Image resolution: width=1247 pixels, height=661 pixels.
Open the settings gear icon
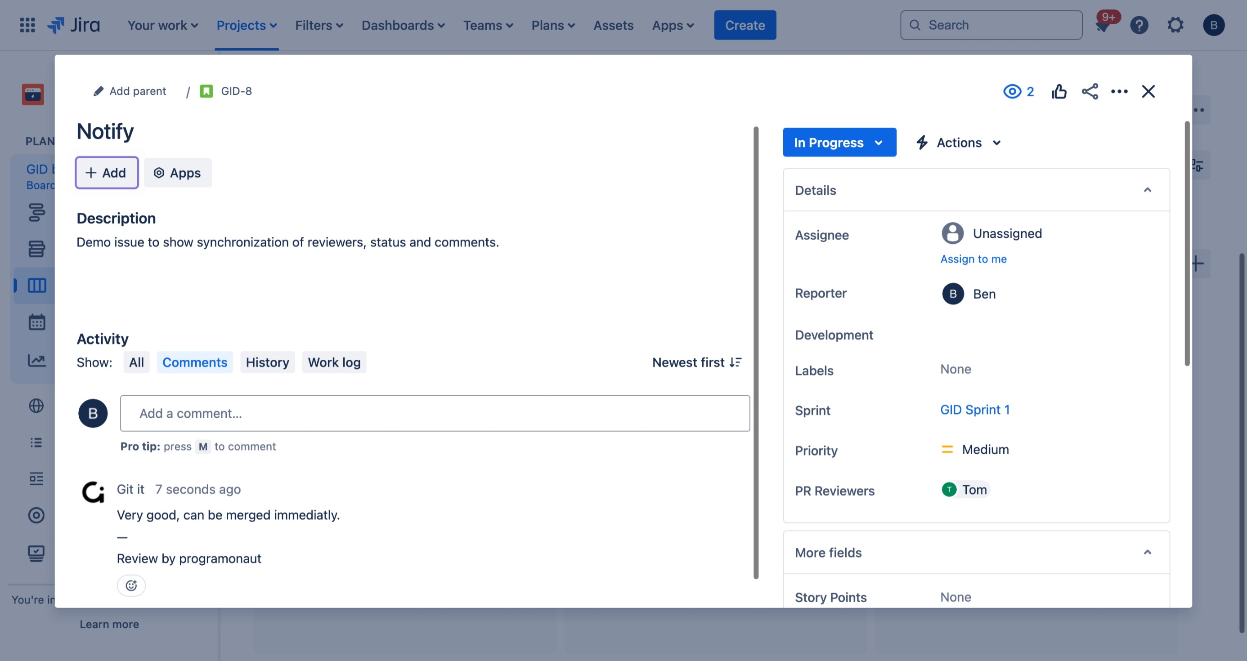tap(1175, 25)
